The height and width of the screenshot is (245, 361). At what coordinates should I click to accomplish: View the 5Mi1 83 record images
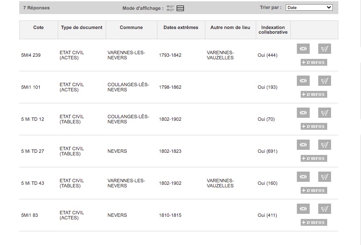(303, 209)
